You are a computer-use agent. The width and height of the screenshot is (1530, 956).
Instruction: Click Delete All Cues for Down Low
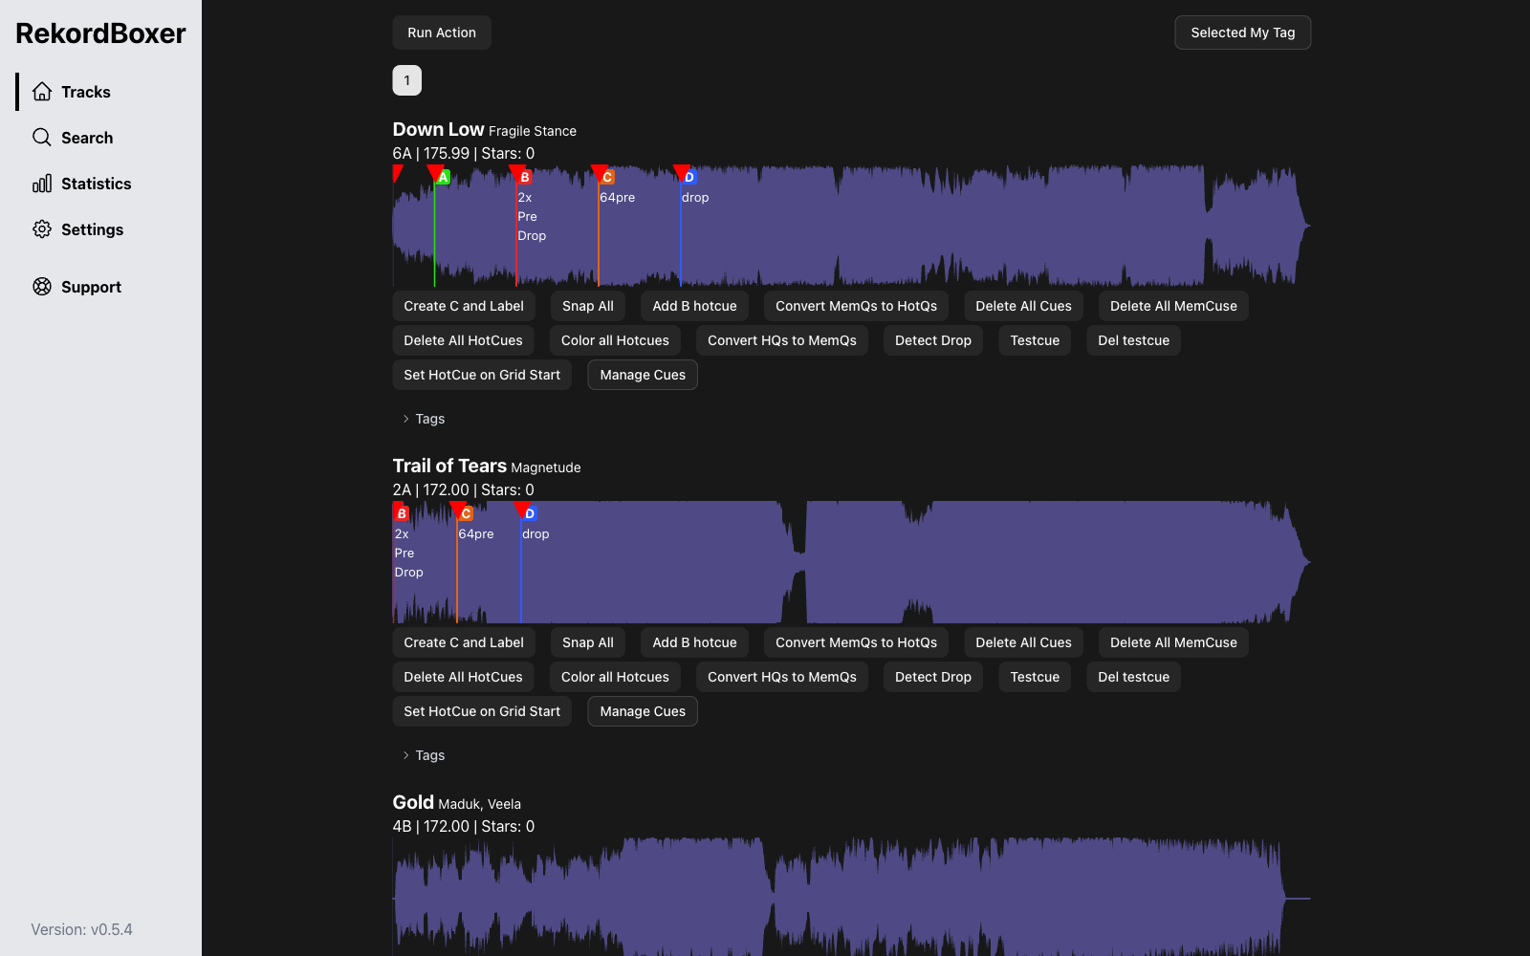click(1023, 306)
